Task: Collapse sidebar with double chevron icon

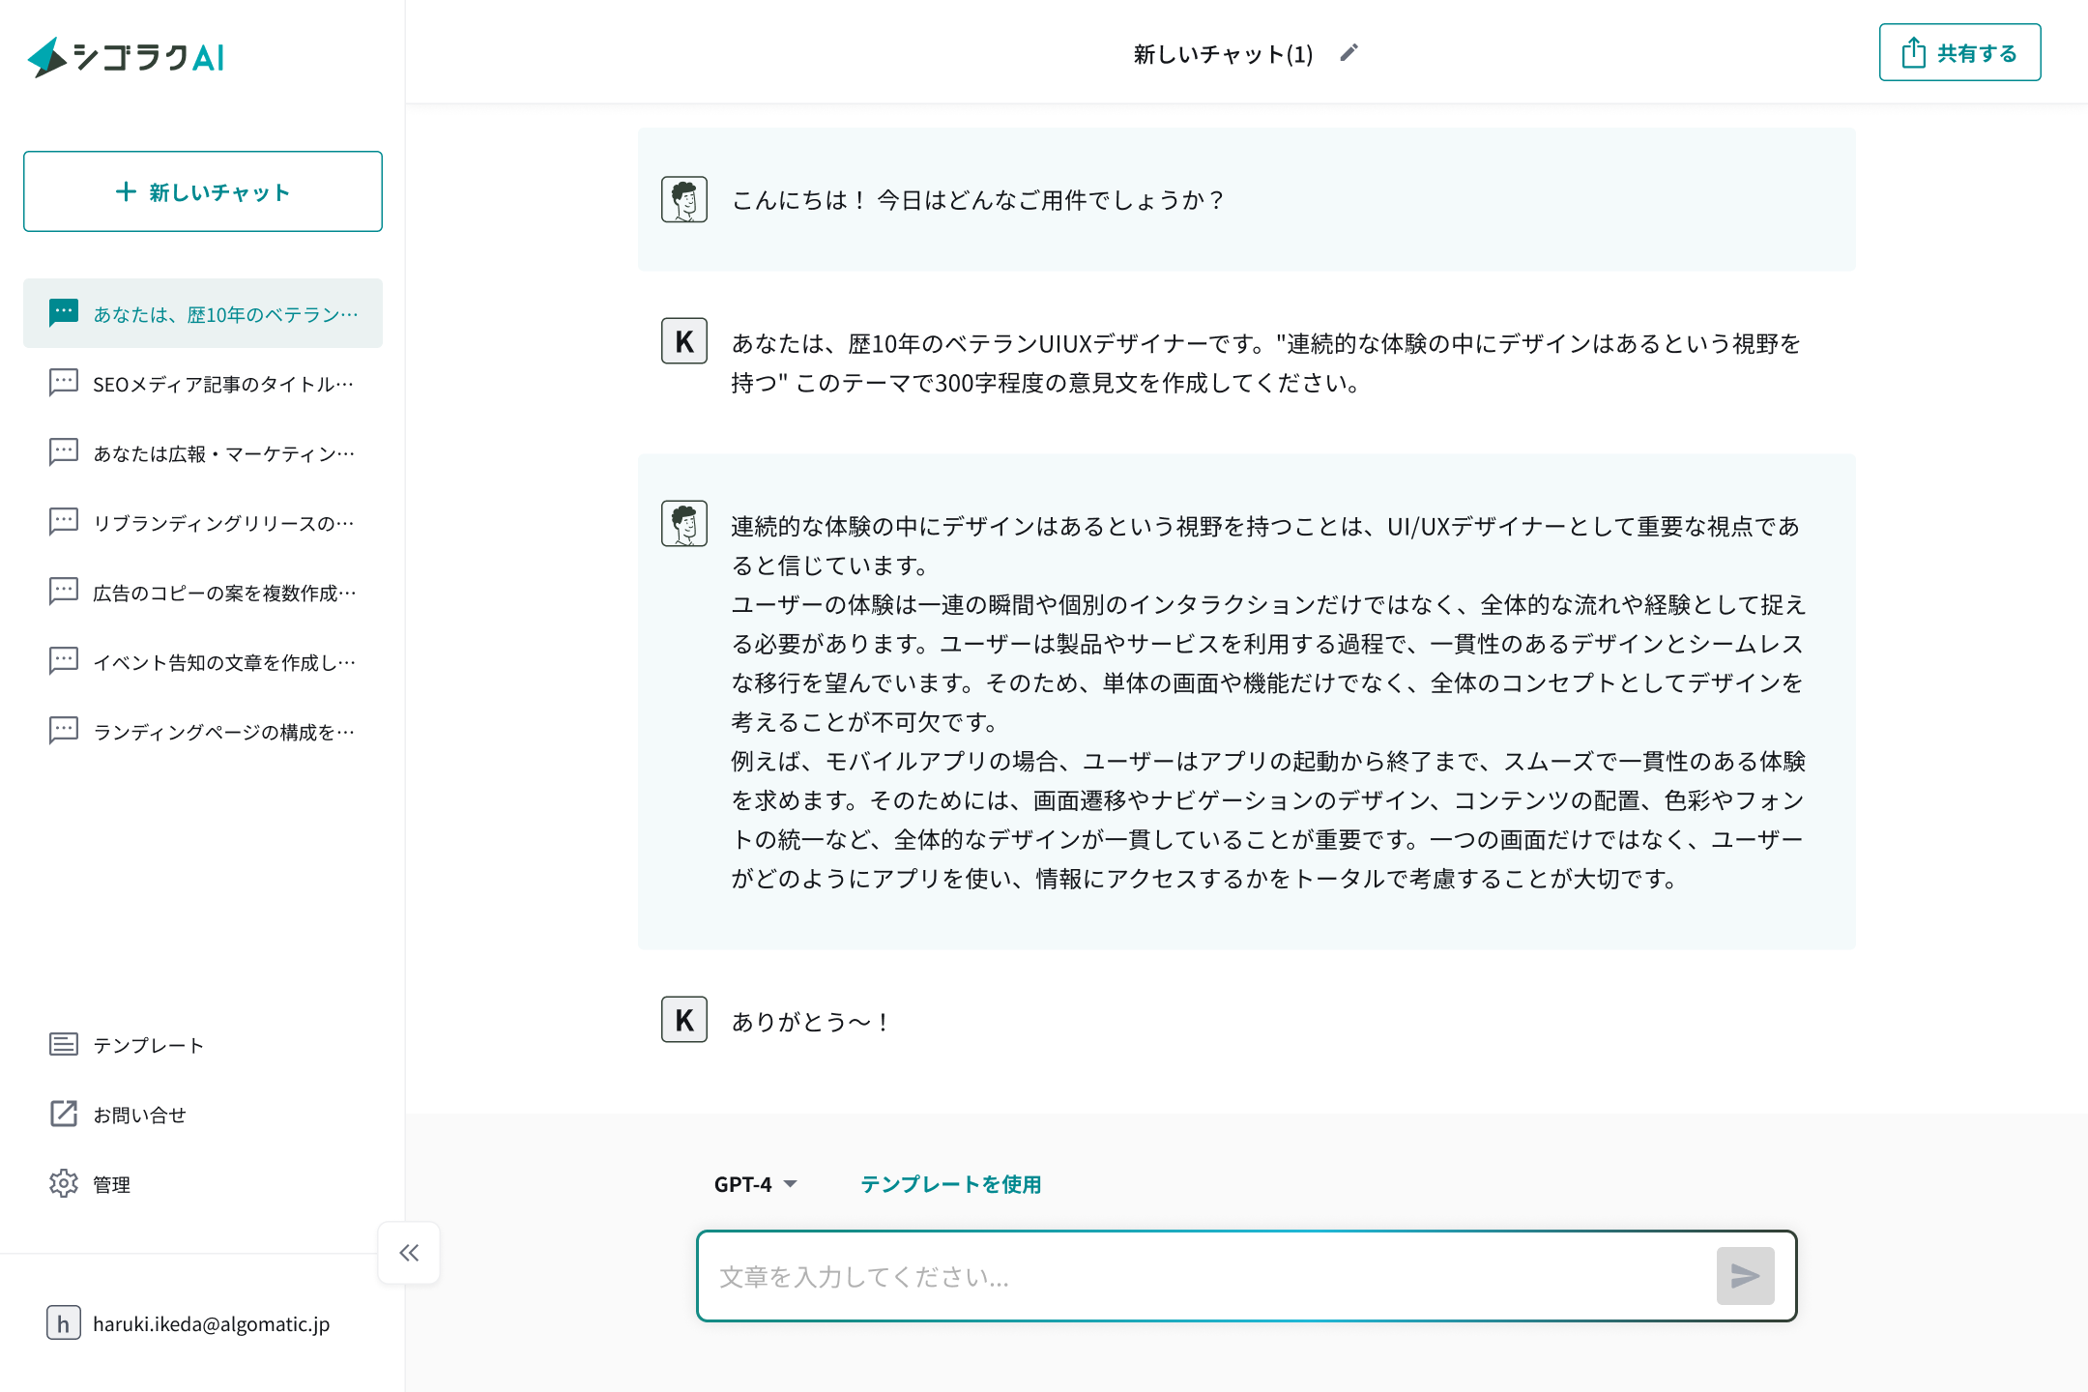Action: [x=409, y=1253]
